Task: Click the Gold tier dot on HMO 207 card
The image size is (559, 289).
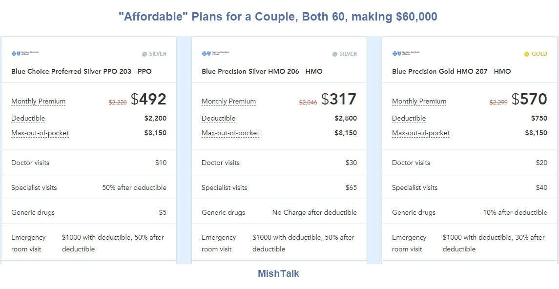Action: coord(526,54)
